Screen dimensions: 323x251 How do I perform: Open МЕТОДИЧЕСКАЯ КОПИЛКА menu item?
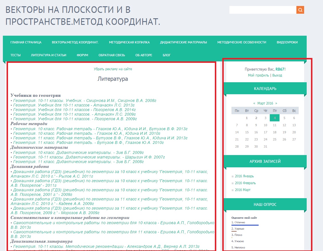tap(129, 42)
